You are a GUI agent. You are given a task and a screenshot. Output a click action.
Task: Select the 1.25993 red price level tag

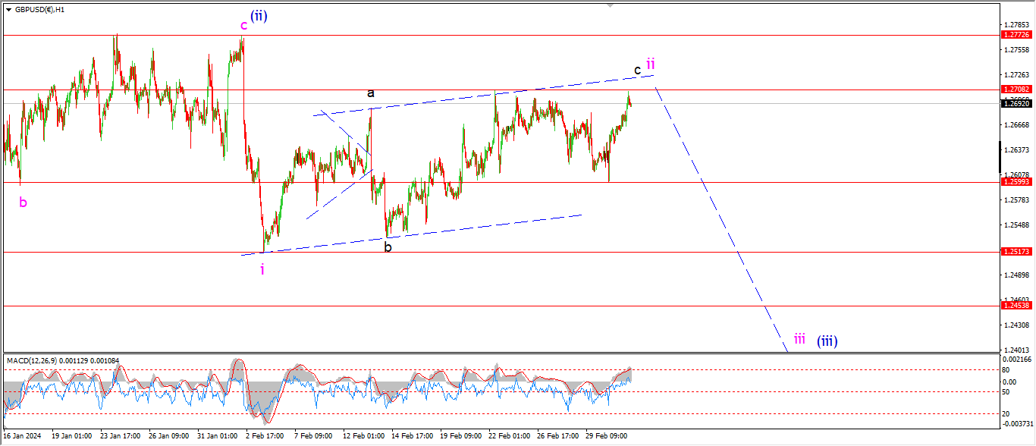[x=1016, y=182]
